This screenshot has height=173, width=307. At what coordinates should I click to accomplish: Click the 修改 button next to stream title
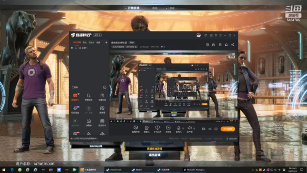(x=132, y=43)
